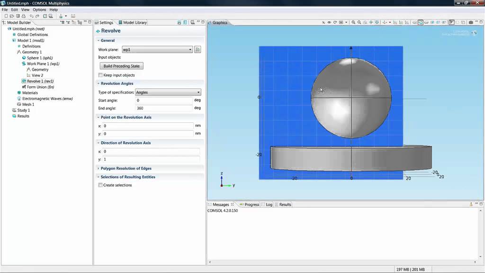Click the End angle field
The height and width of the screenshot is (273, 485).
point(164,108)
